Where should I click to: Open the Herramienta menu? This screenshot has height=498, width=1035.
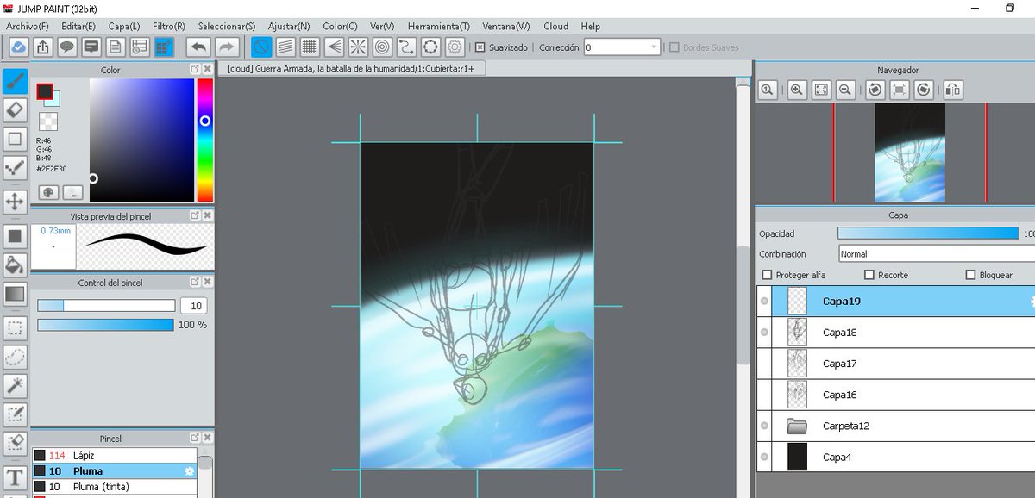coord(439,27)
